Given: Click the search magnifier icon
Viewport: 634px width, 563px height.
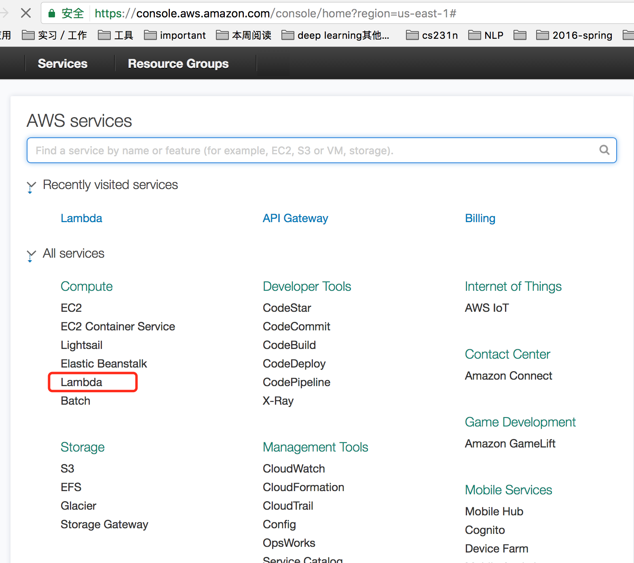Looking at the screenshot, I should (604, 150).
